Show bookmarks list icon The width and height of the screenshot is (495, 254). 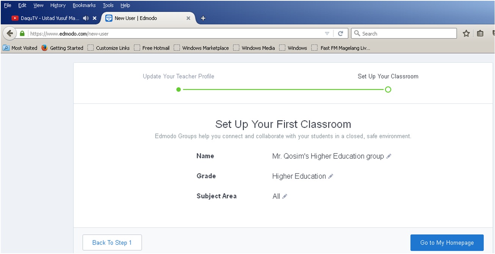coord(480,33)
